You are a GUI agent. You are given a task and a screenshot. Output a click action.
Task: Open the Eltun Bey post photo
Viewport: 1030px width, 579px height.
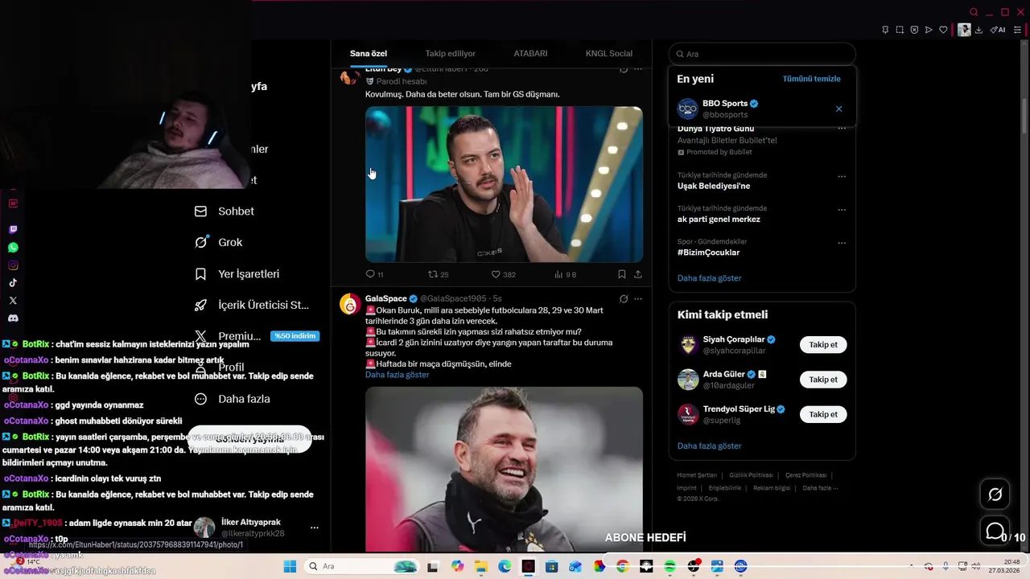click(x=504, y=184)
